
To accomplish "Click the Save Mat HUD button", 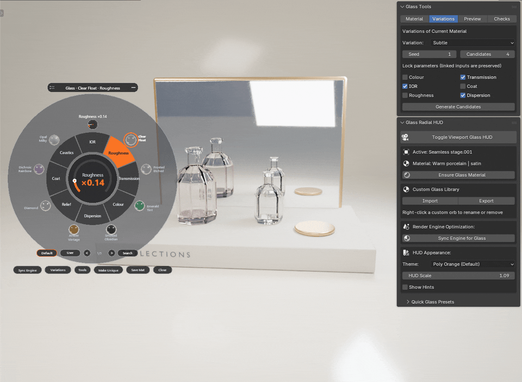I will pos(138,270).
